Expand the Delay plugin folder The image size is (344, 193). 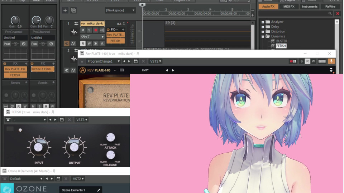(263, 27)
